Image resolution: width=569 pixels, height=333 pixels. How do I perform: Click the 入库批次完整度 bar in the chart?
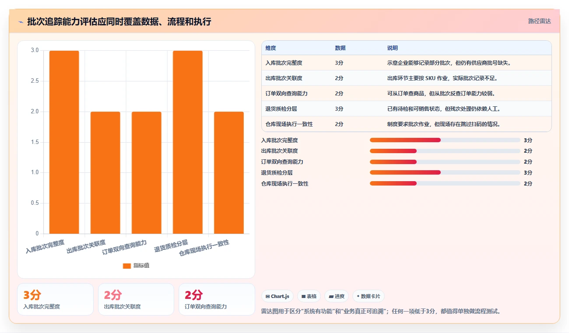[x=64, y=142]
